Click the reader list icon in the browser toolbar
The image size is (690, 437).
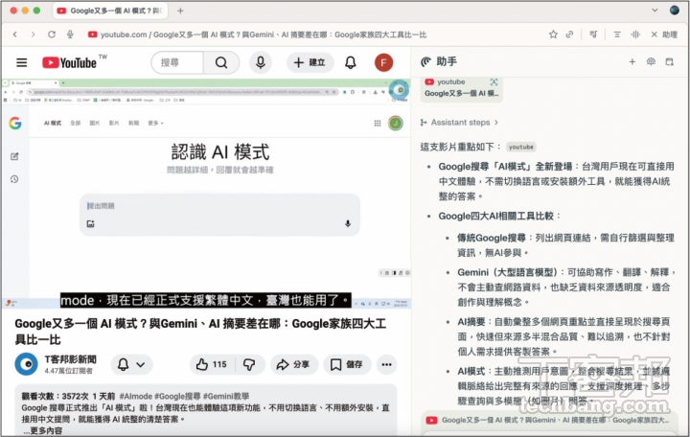coord(617,34)
